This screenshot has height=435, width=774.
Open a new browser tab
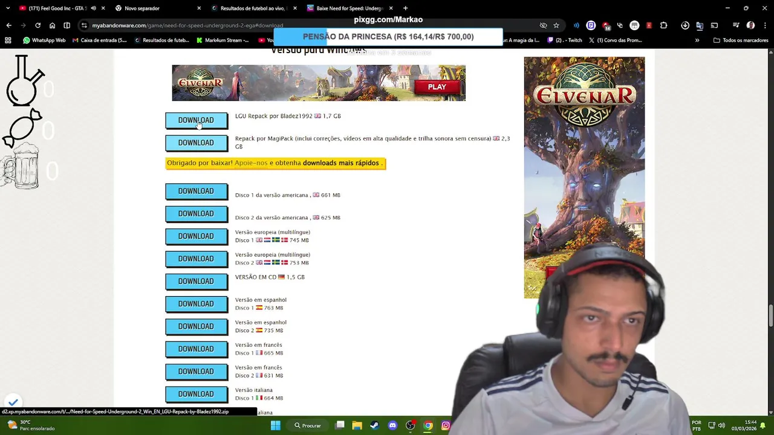405,8
